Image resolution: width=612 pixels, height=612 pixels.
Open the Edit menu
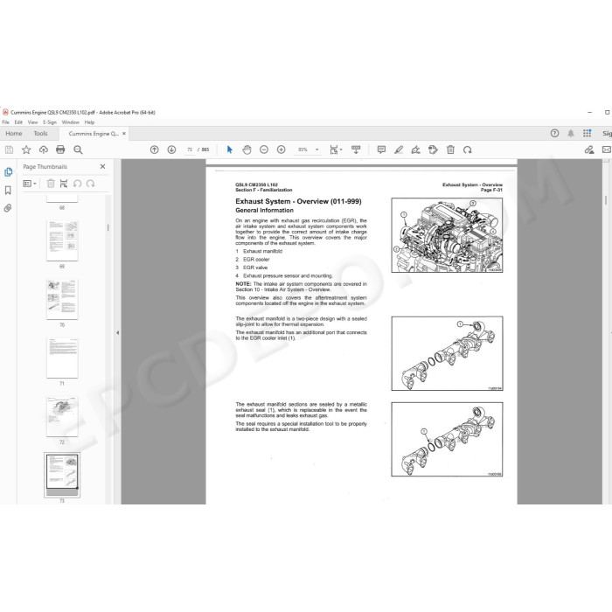[x=18, y=122]
